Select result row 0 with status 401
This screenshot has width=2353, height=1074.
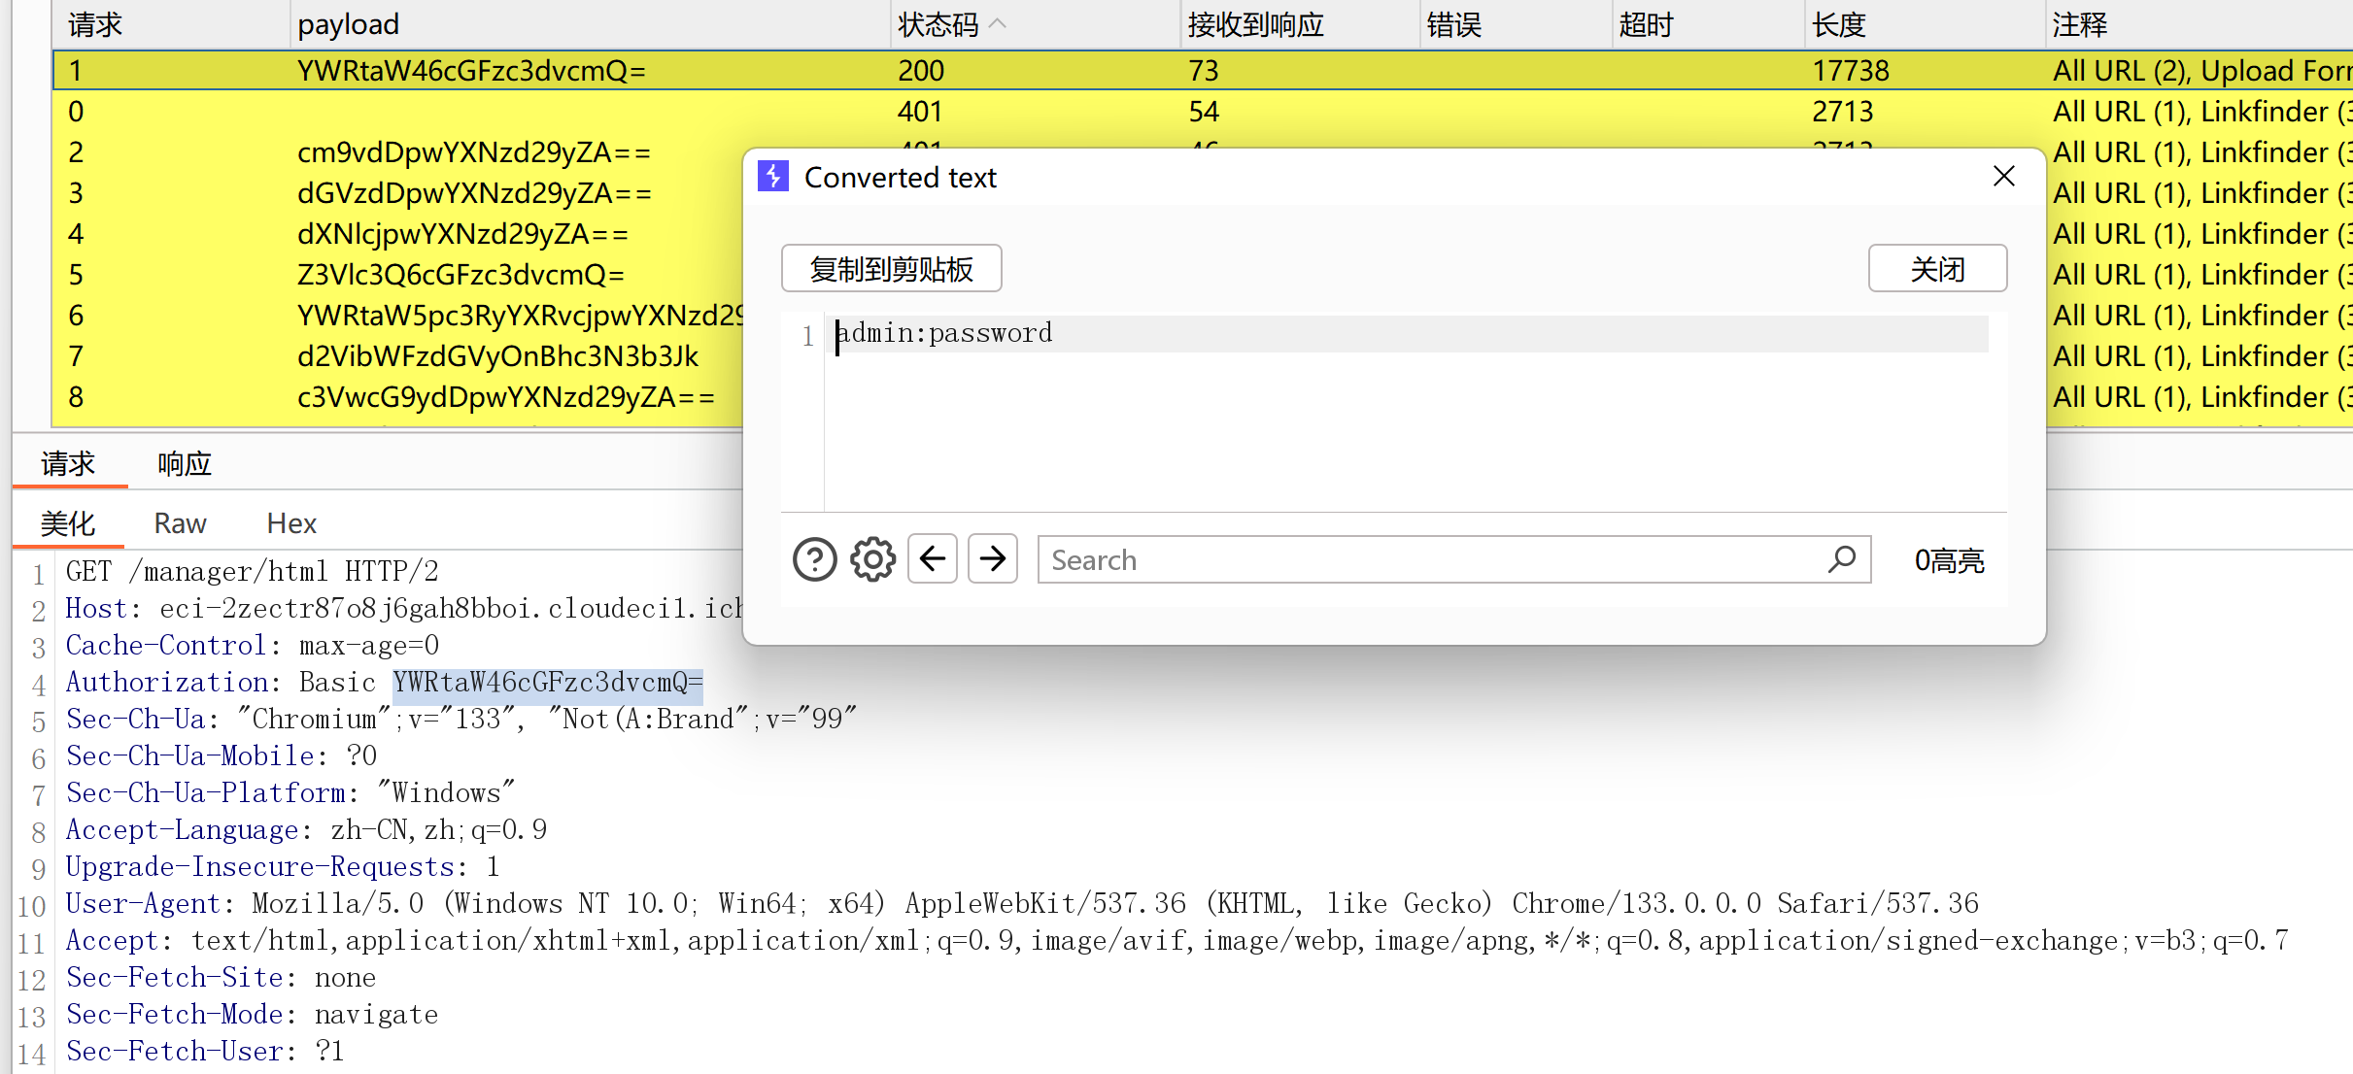point(389,112)
